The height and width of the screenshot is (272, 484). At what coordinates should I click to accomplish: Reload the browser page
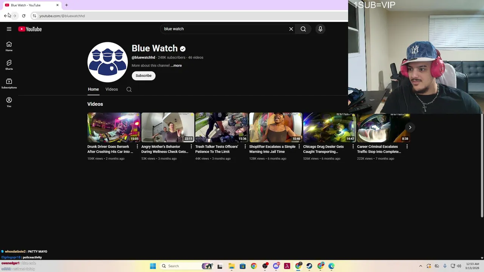click(x=23, y=16)
